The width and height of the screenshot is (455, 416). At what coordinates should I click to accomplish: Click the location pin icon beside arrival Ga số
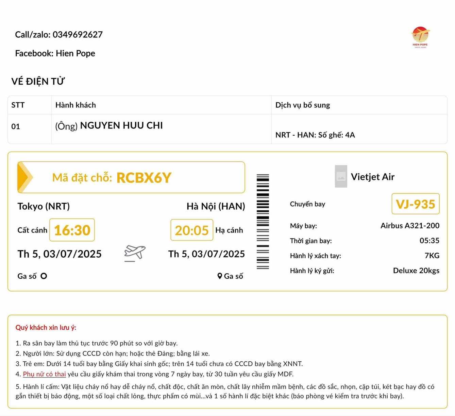coord(220,276)
